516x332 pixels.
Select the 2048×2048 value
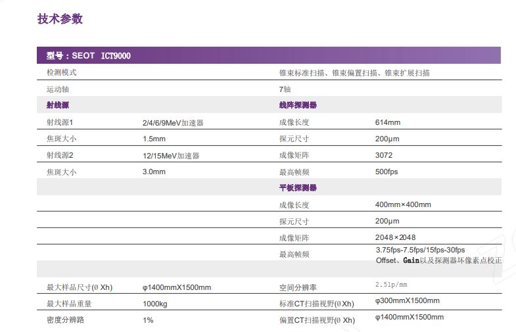pyautogui.click(x=395, y=237)
